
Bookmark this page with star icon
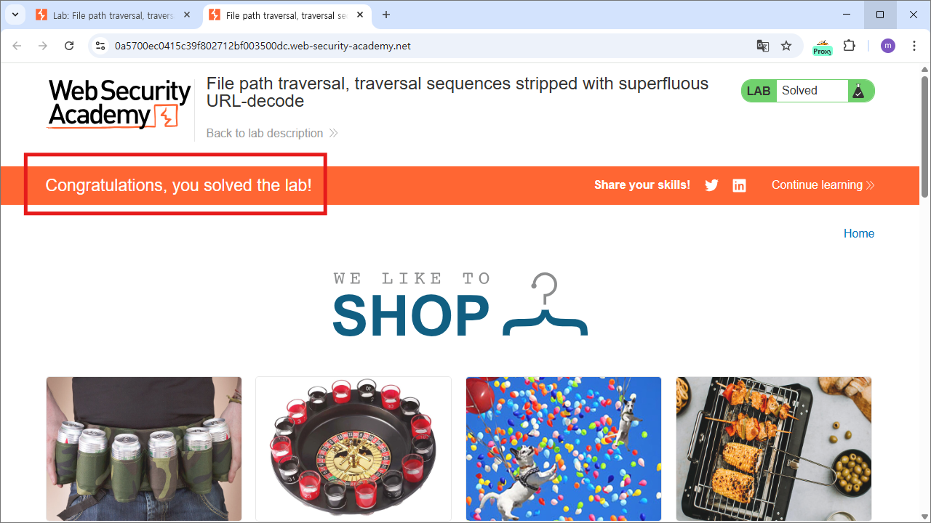(x=786, y=46)
